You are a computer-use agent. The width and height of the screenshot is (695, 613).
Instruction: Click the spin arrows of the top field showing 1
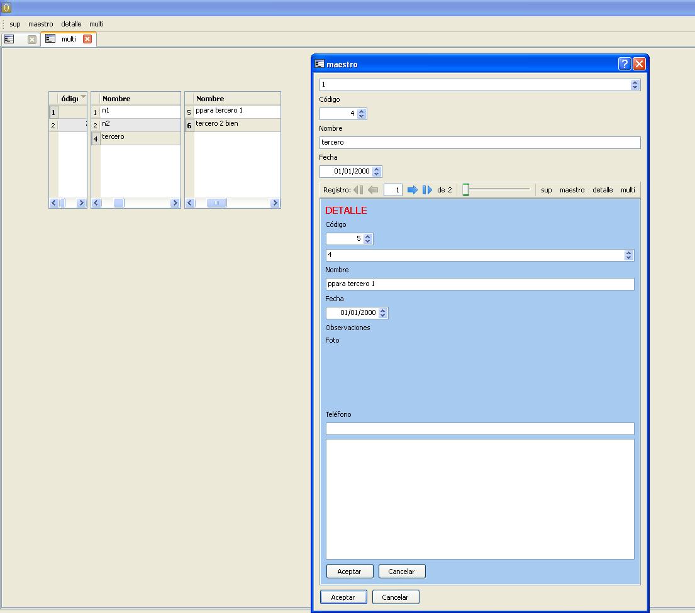(x=635, y=85)
